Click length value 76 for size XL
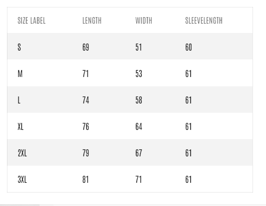Image resolution: width=266 pixels, height=206 pixels. [86, 127]
